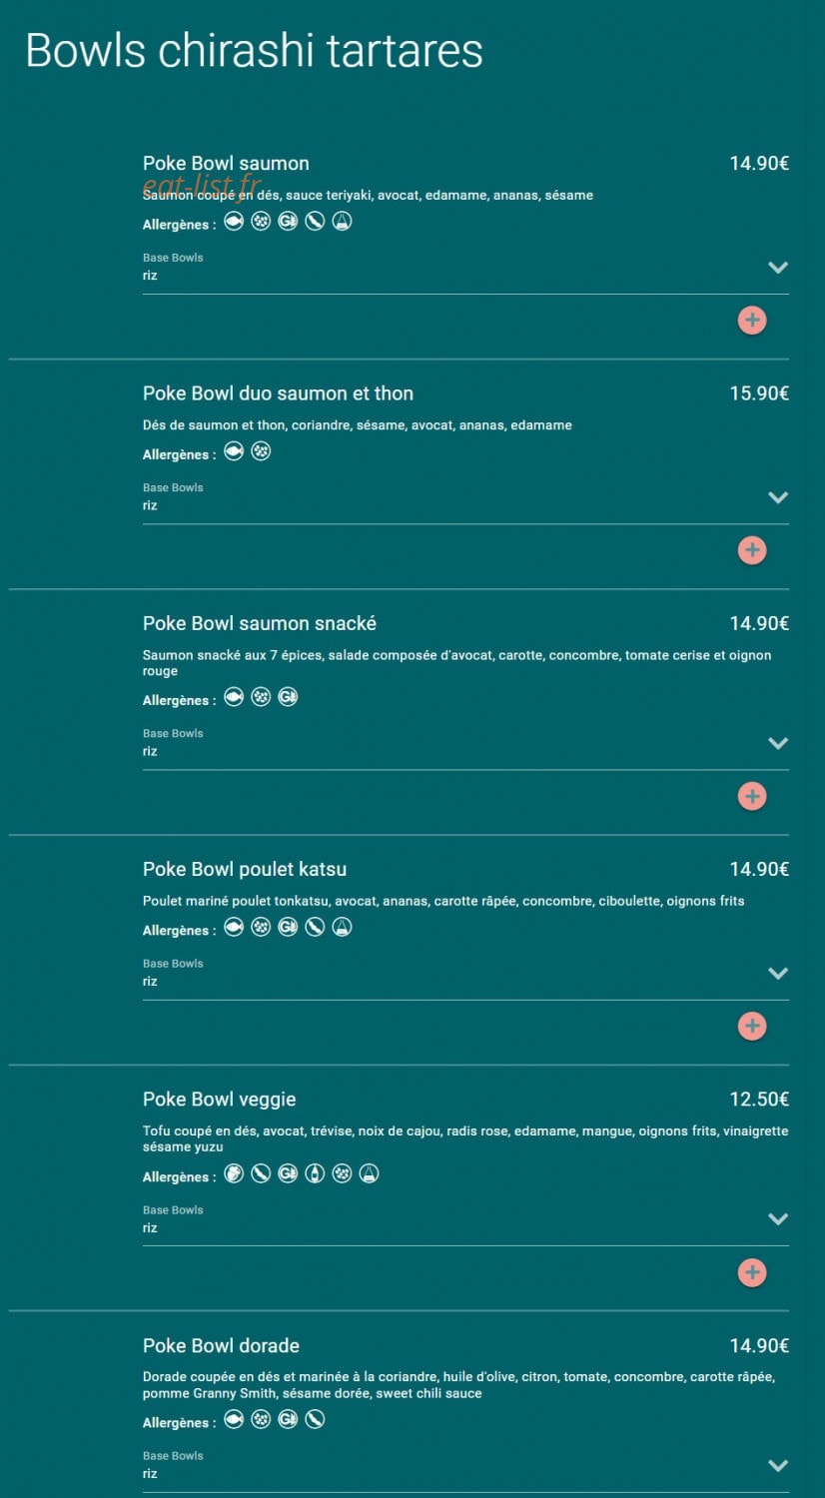Add Poke Bowl duo saumon et thon to order
This screenshot has width=825, height=1498.
point(752,550)
